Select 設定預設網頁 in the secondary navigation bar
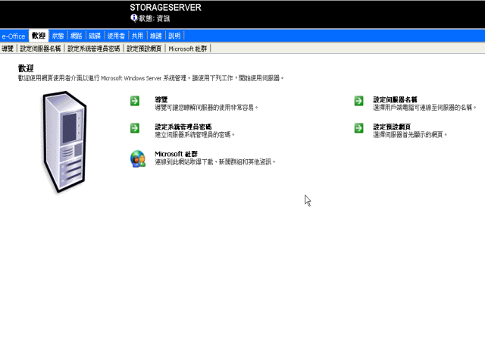This screenshot has height=364, width=485. (144, 49)
